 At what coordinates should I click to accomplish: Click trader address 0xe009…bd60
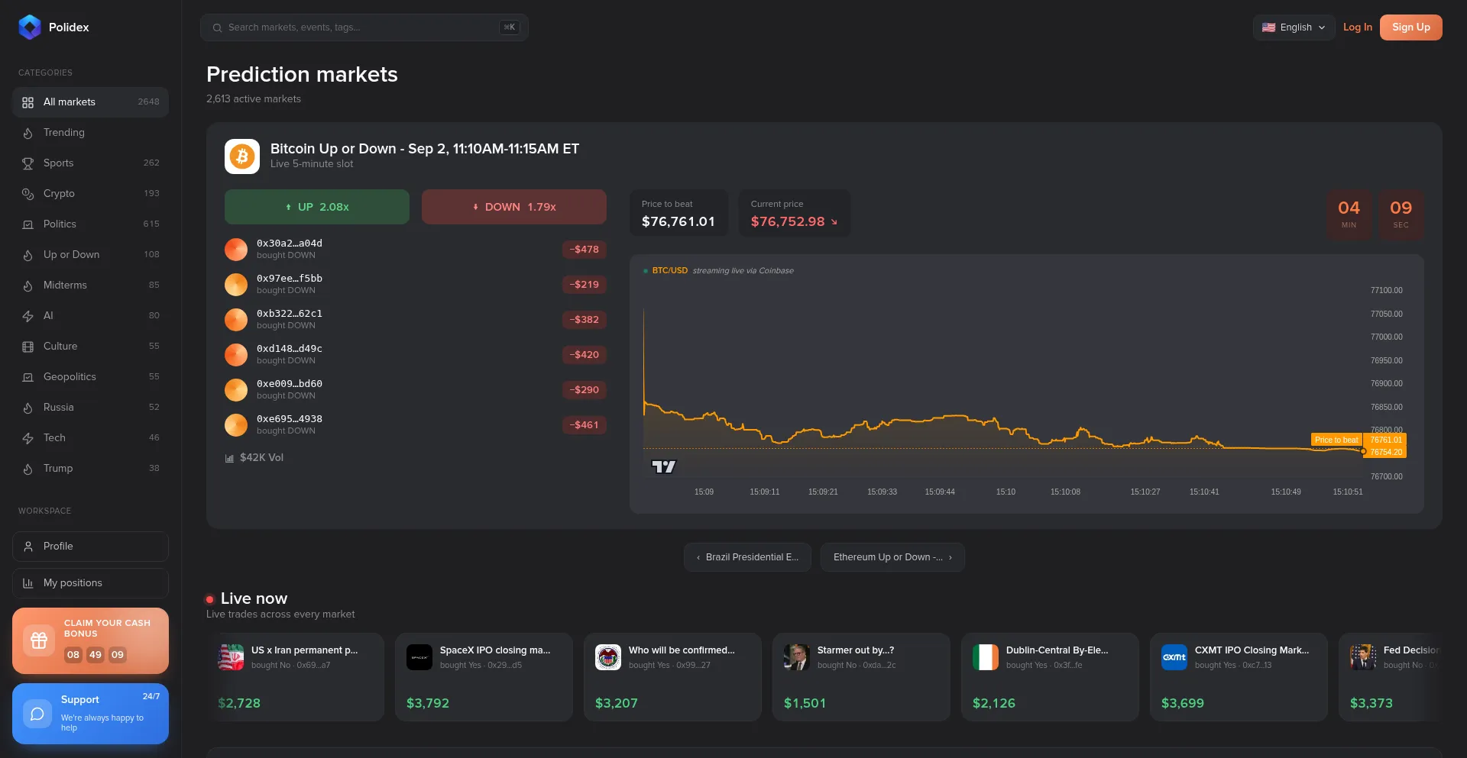point(290,384)
